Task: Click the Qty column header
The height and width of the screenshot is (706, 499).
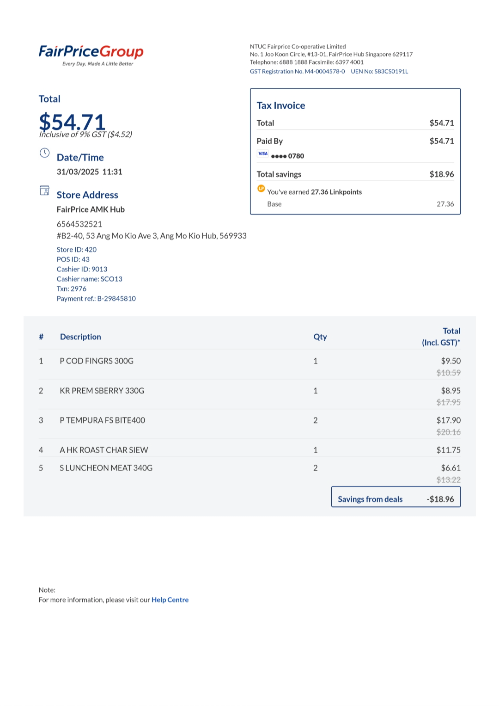Action: pyautogui.click(x=320, y=337)
